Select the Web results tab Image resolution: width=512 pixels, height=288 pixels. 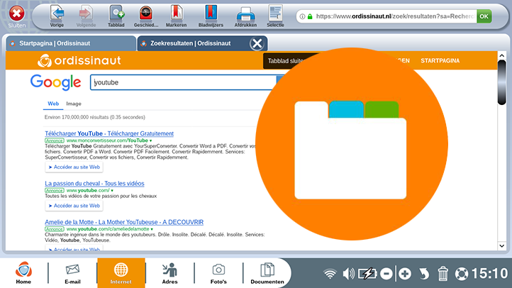(x=53, y=104)
